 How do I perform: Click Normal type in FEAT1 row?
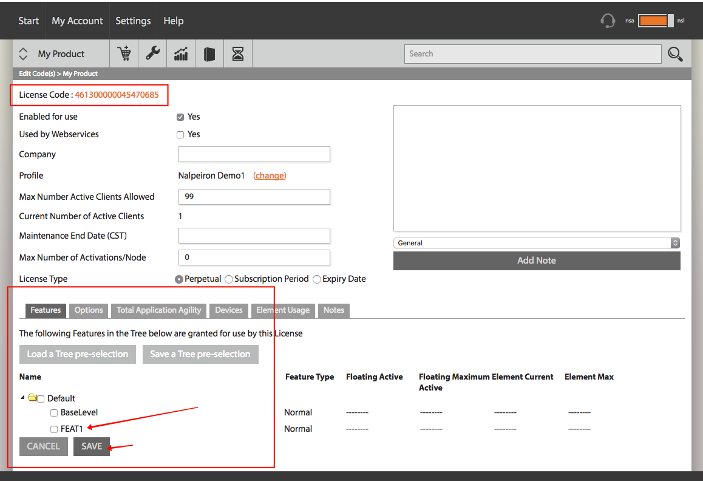298,429
